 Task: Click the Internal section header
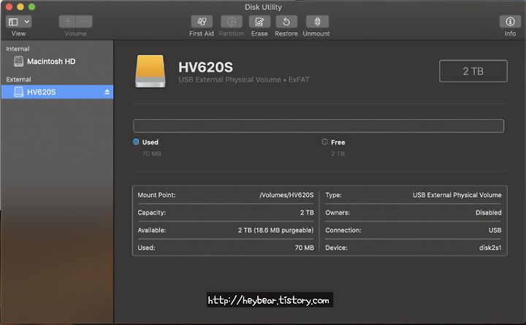point(18,49)
